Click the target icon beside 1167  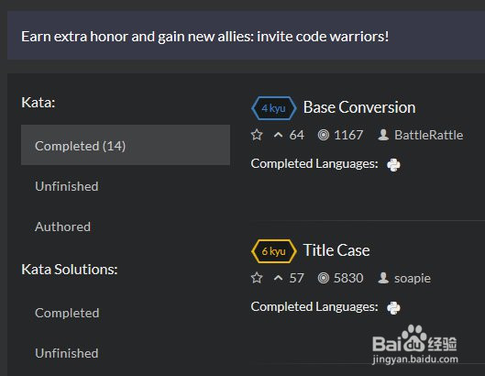pyautogui.click(x=324, y=135)
